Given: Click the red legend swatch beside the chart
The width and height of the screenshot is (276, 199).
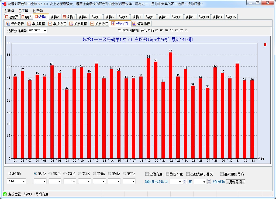Looking at the screenshot, I should 265,45.
